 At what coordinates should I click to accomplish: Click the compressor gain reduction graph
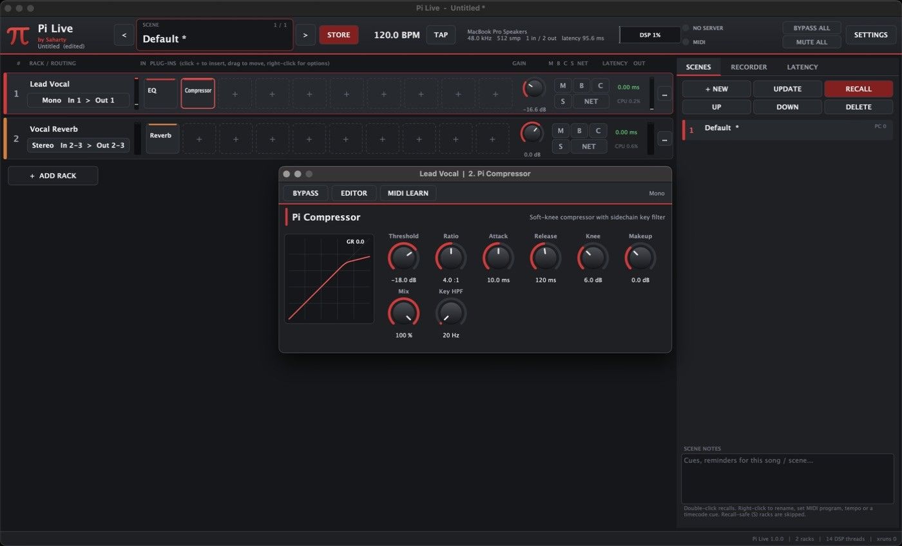pos(329,279)
